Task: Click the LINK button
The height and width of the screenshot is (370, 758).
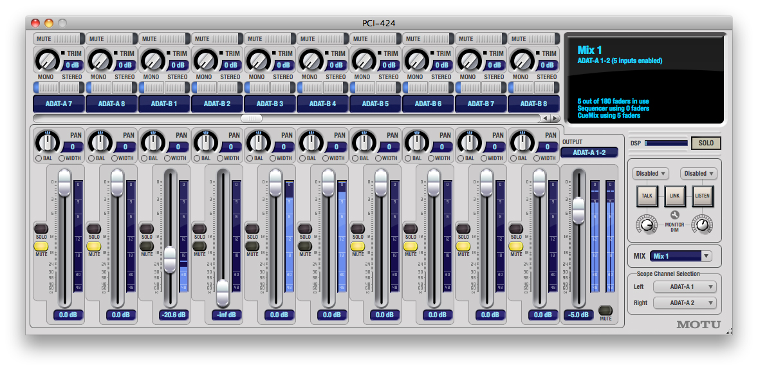Action: tap(675, 196)
